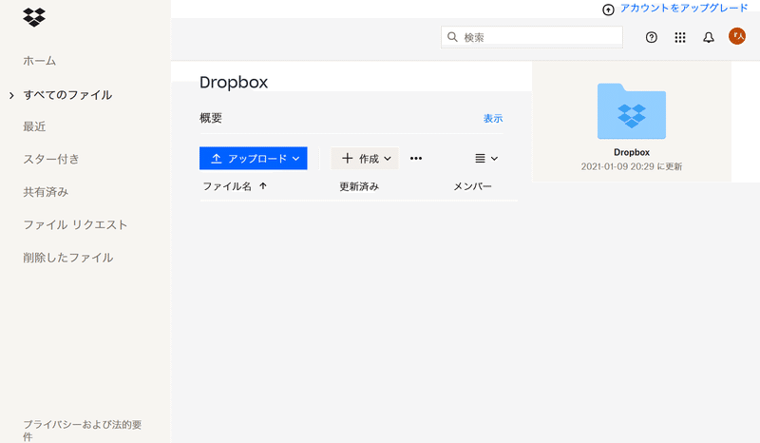Click the 表示 link beside 概要
This screenshot has width=760, height=443.
click(x=493, y=119)
